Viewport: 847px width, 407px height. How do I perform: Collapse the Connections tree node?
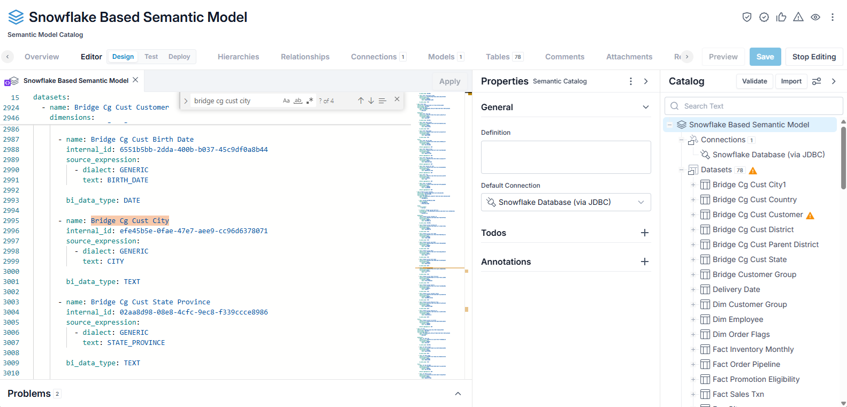coord(681,140)
